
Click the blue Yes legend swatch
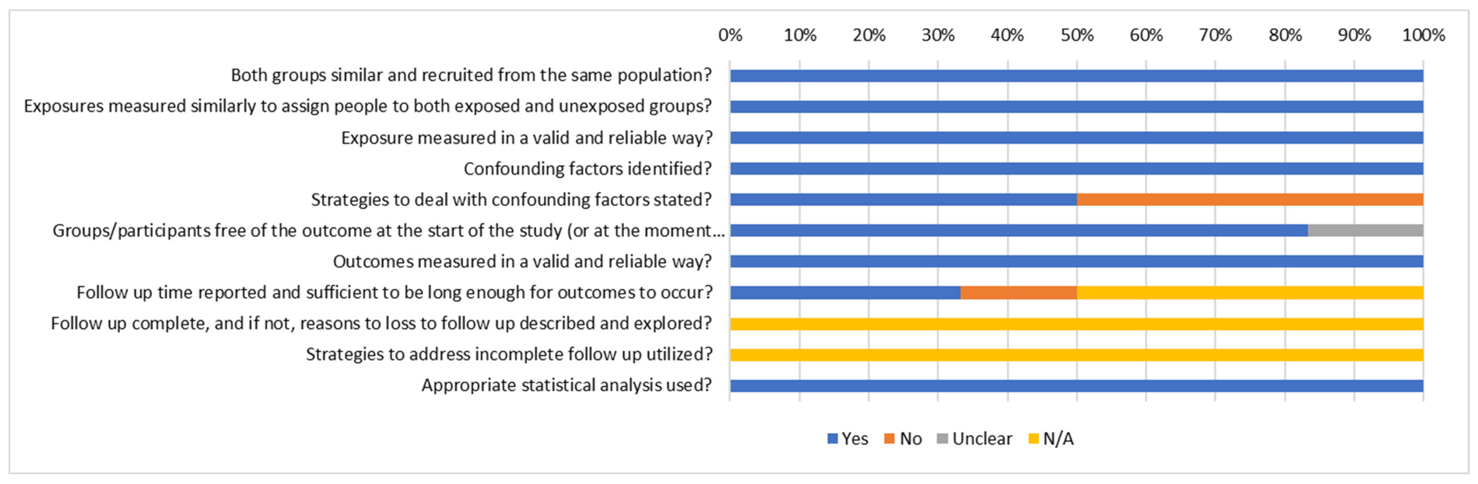[832, 439]
